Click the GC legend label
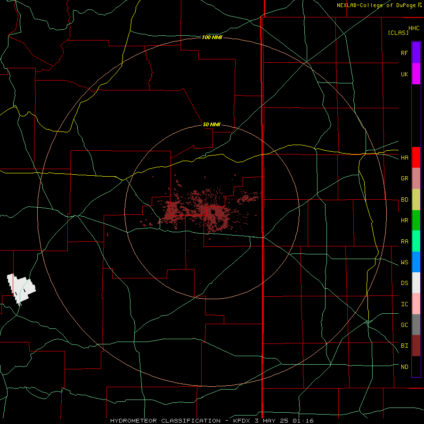 coord(404,325)
